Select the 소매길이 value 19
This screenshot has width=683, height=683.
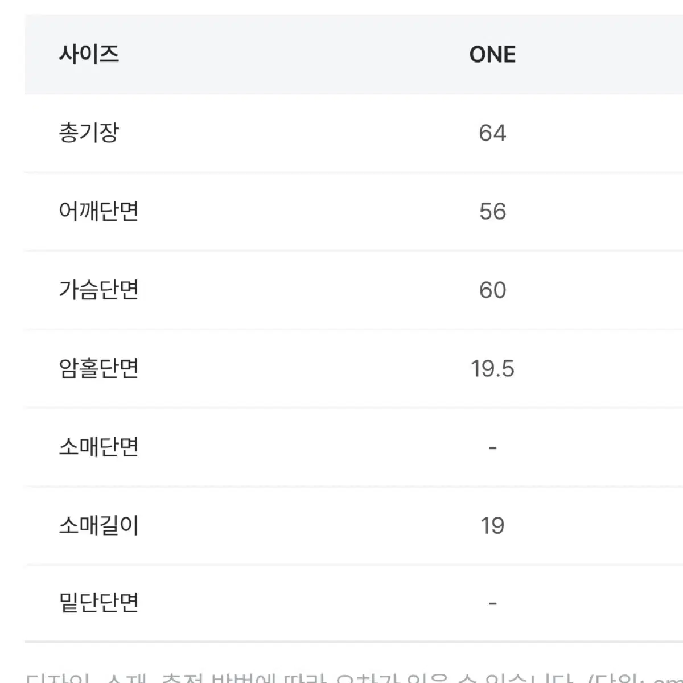pyautogui.click(x=492, y=525)
